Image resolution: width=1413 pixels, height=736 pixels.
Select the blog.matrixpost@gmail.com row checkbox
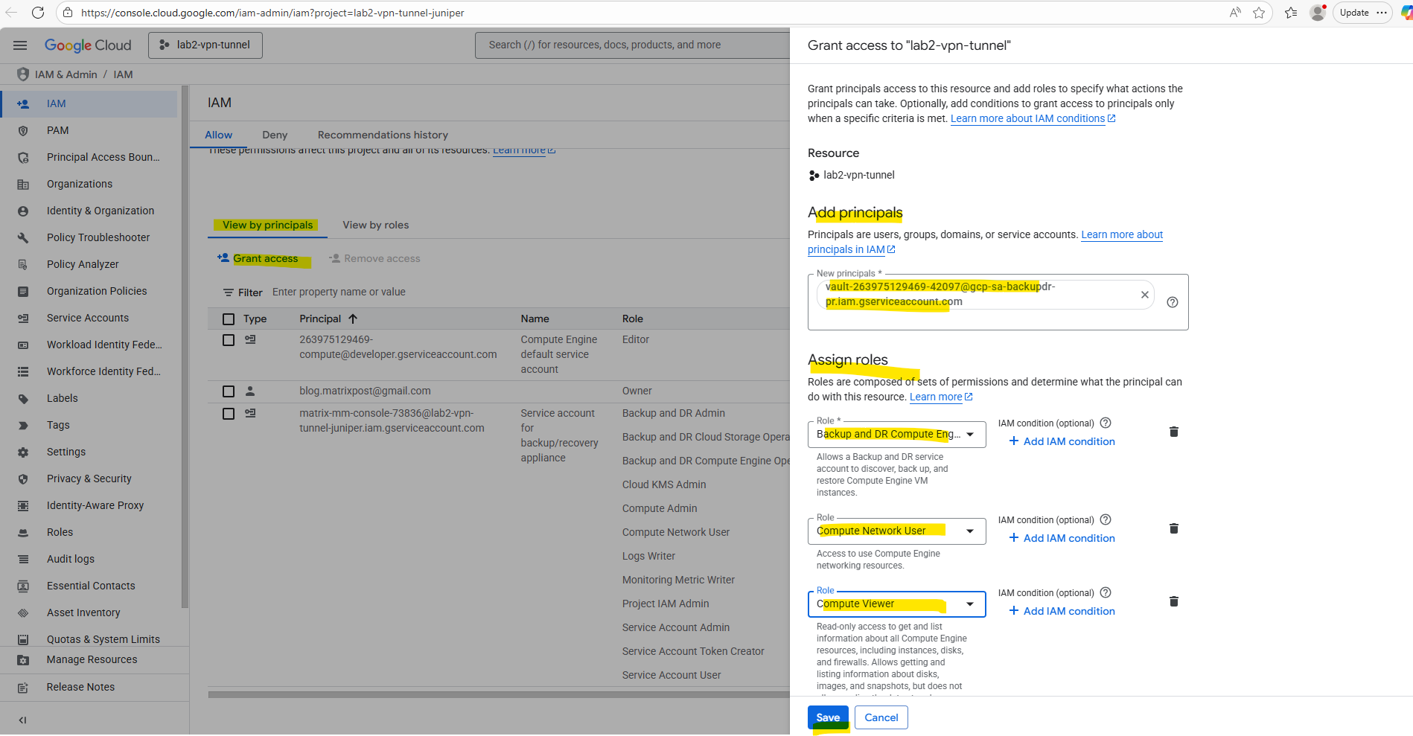click(x=229, y=391)
